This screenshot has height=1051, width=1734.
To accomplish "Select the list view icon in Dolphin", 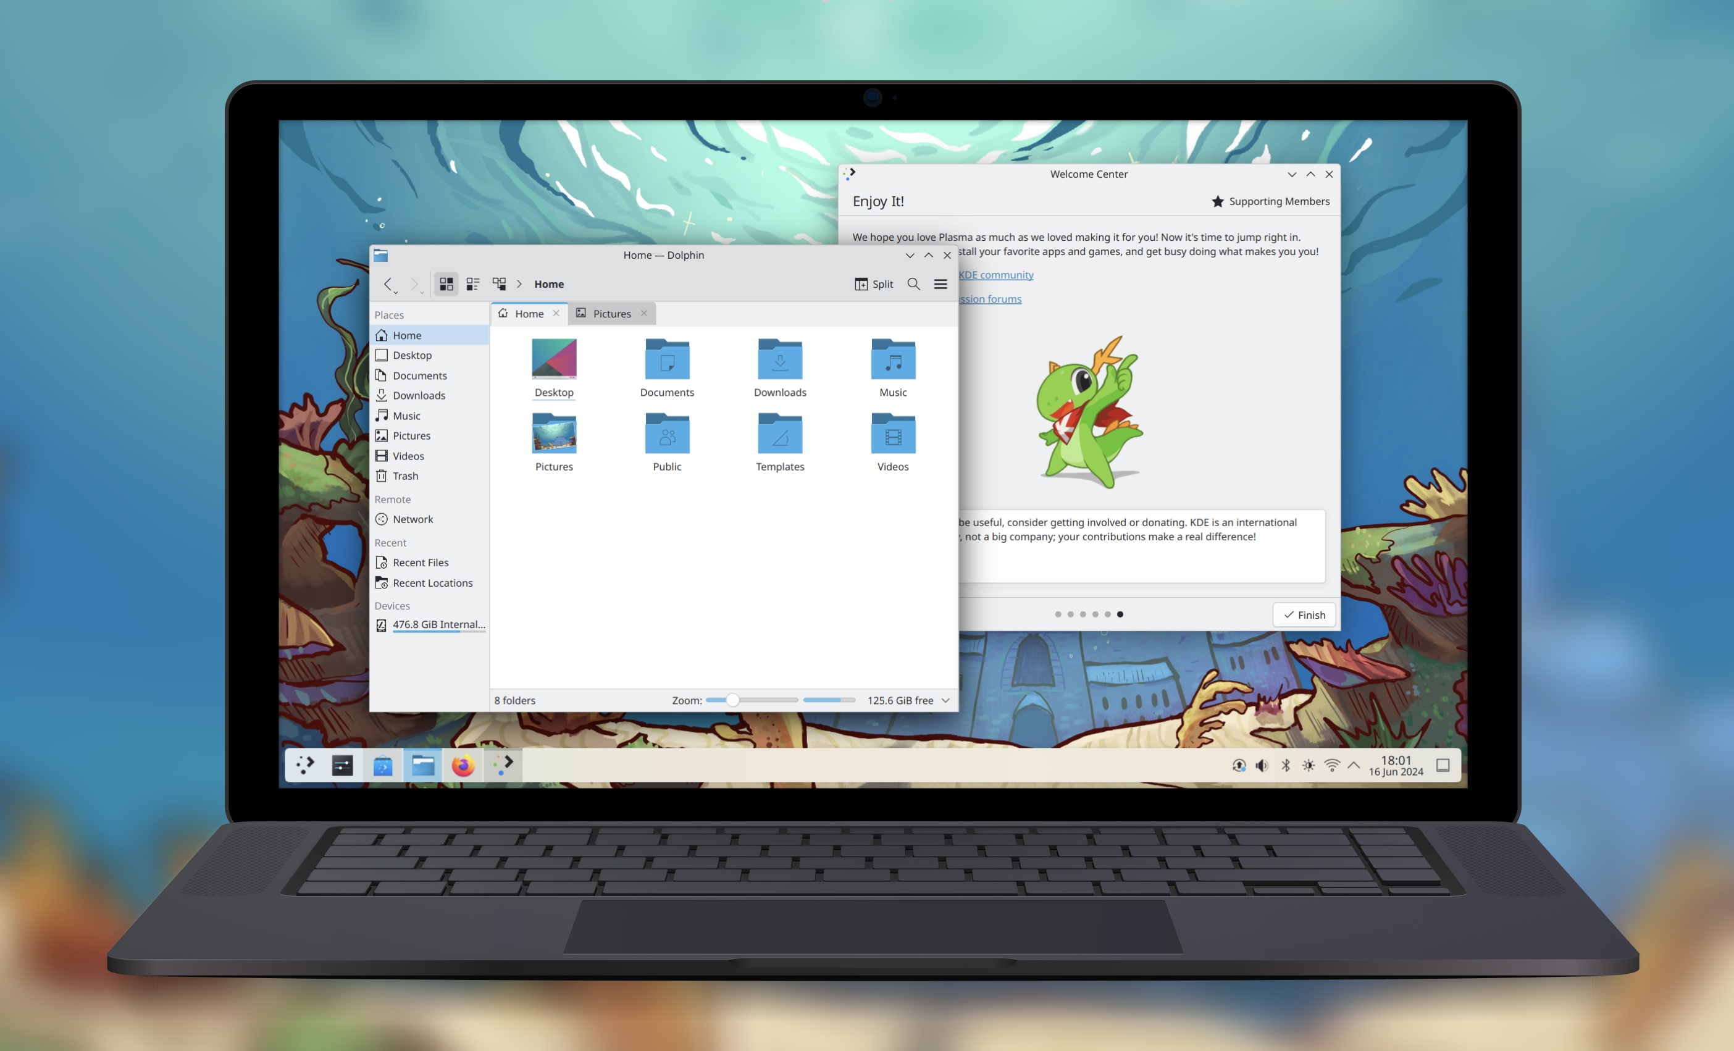I will pyautogui.click(x=471, y=283).
